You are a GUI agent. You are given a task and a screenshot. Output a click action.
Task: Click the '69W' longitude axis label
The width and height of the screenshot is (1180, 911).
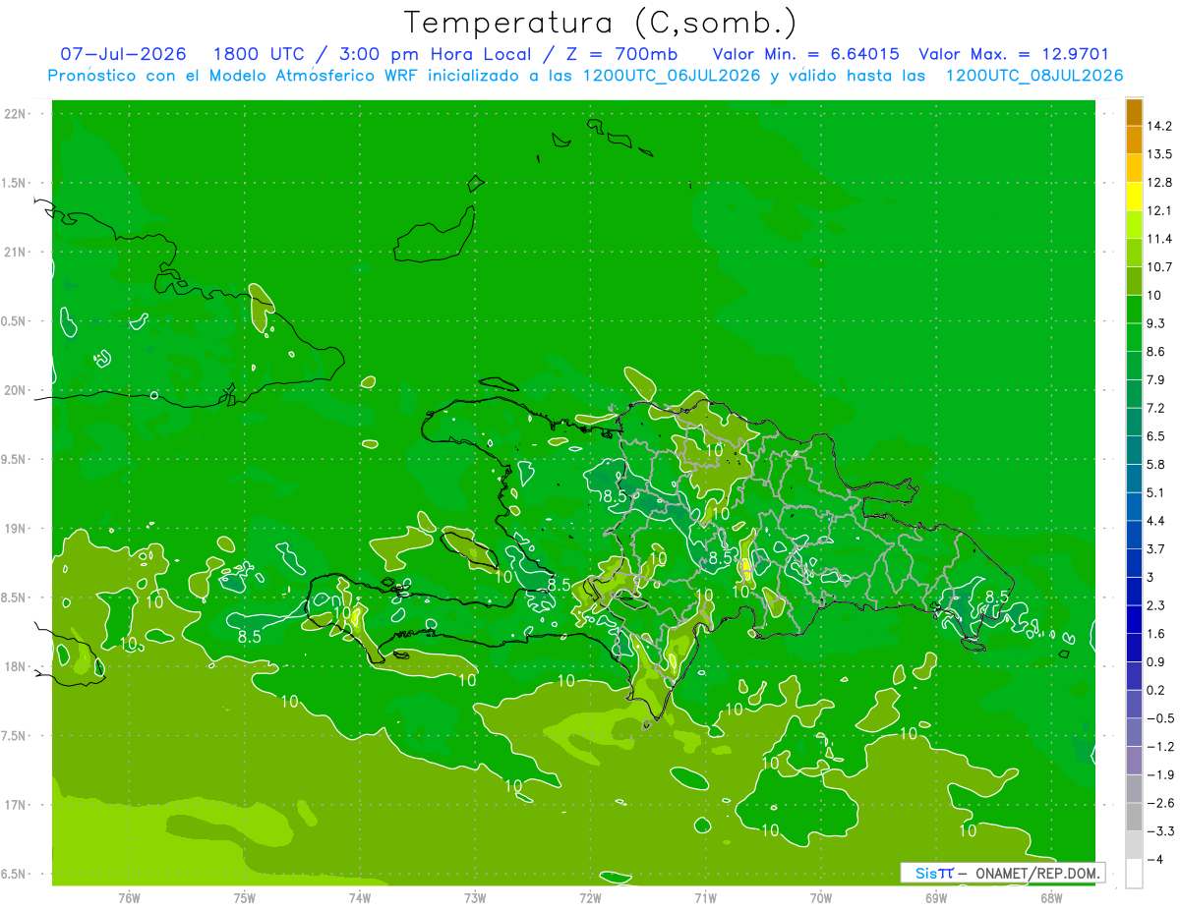935,898
